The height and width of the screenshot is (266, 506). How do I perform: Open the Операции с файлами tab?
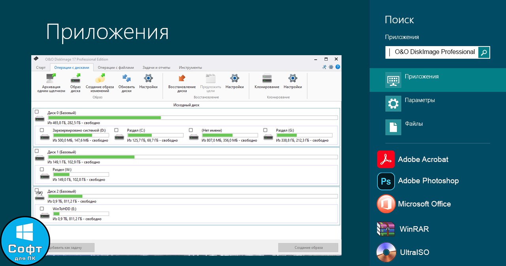click(x=116, y=67)
